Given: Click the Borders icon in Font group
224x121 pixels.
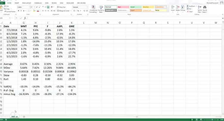Looking at the screenshot, I should (29, 11).
